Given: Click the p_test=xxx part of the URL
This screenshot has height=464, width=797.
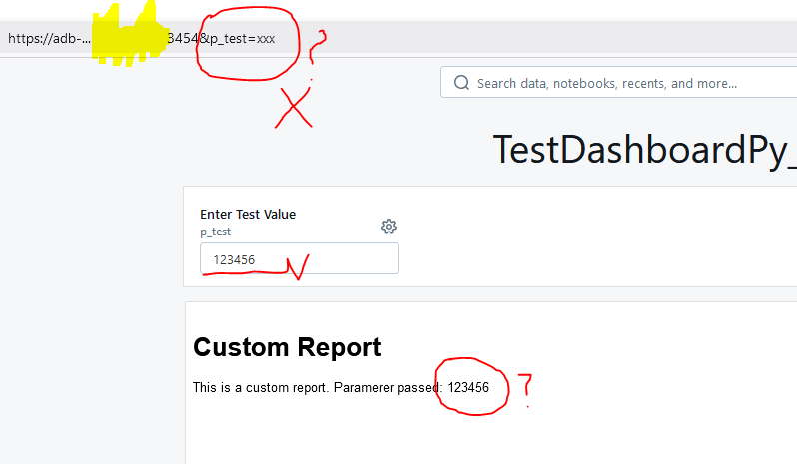Looking at the screenshot, I should [242, 38].
